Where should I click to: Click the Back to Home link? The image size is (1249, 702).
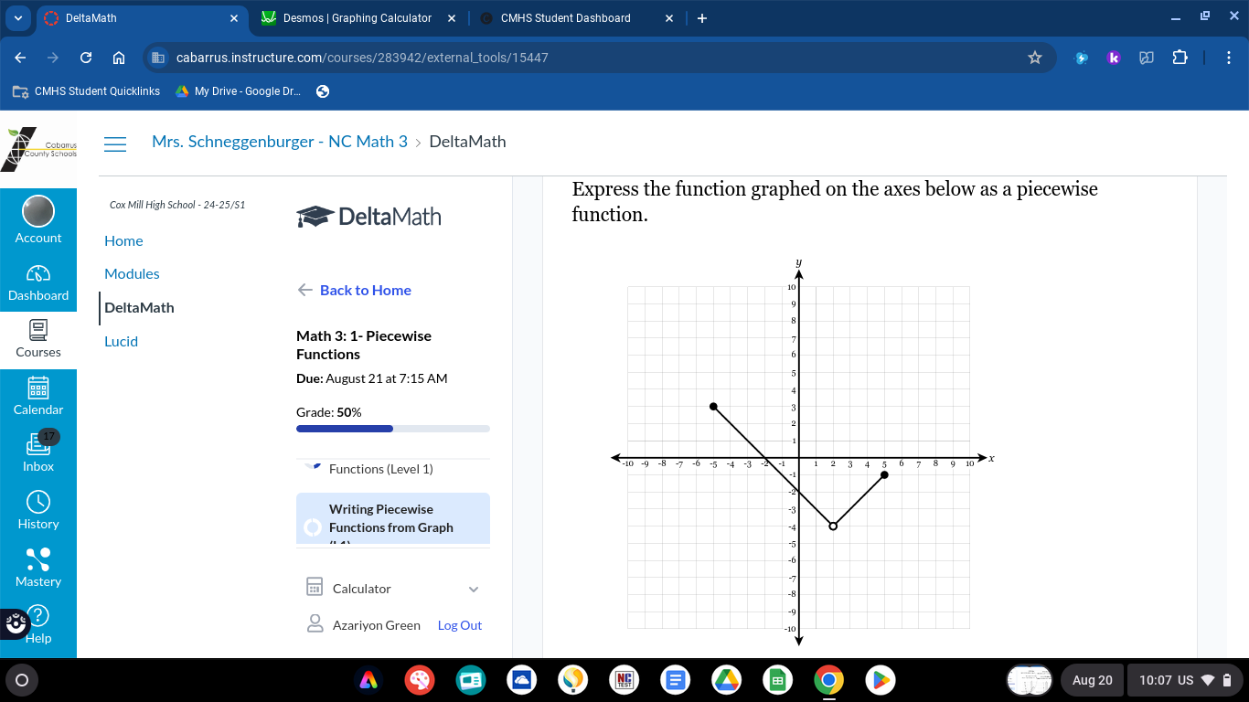pos(365,290)
